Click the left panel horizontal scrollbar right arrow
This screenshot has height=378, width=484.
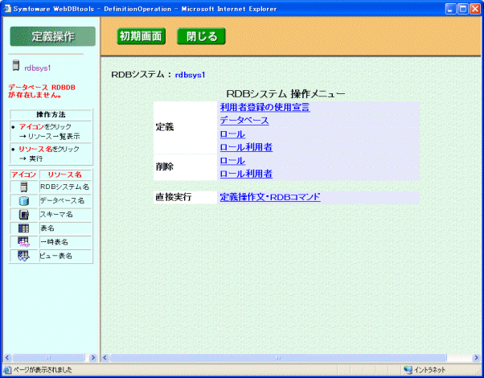point(92,356)
